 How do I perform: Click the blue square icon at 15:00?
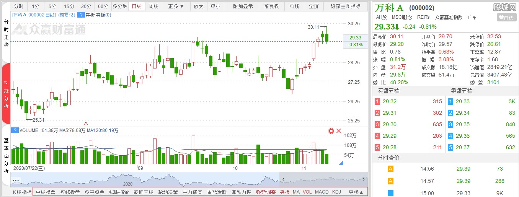(x=391, y=193)
